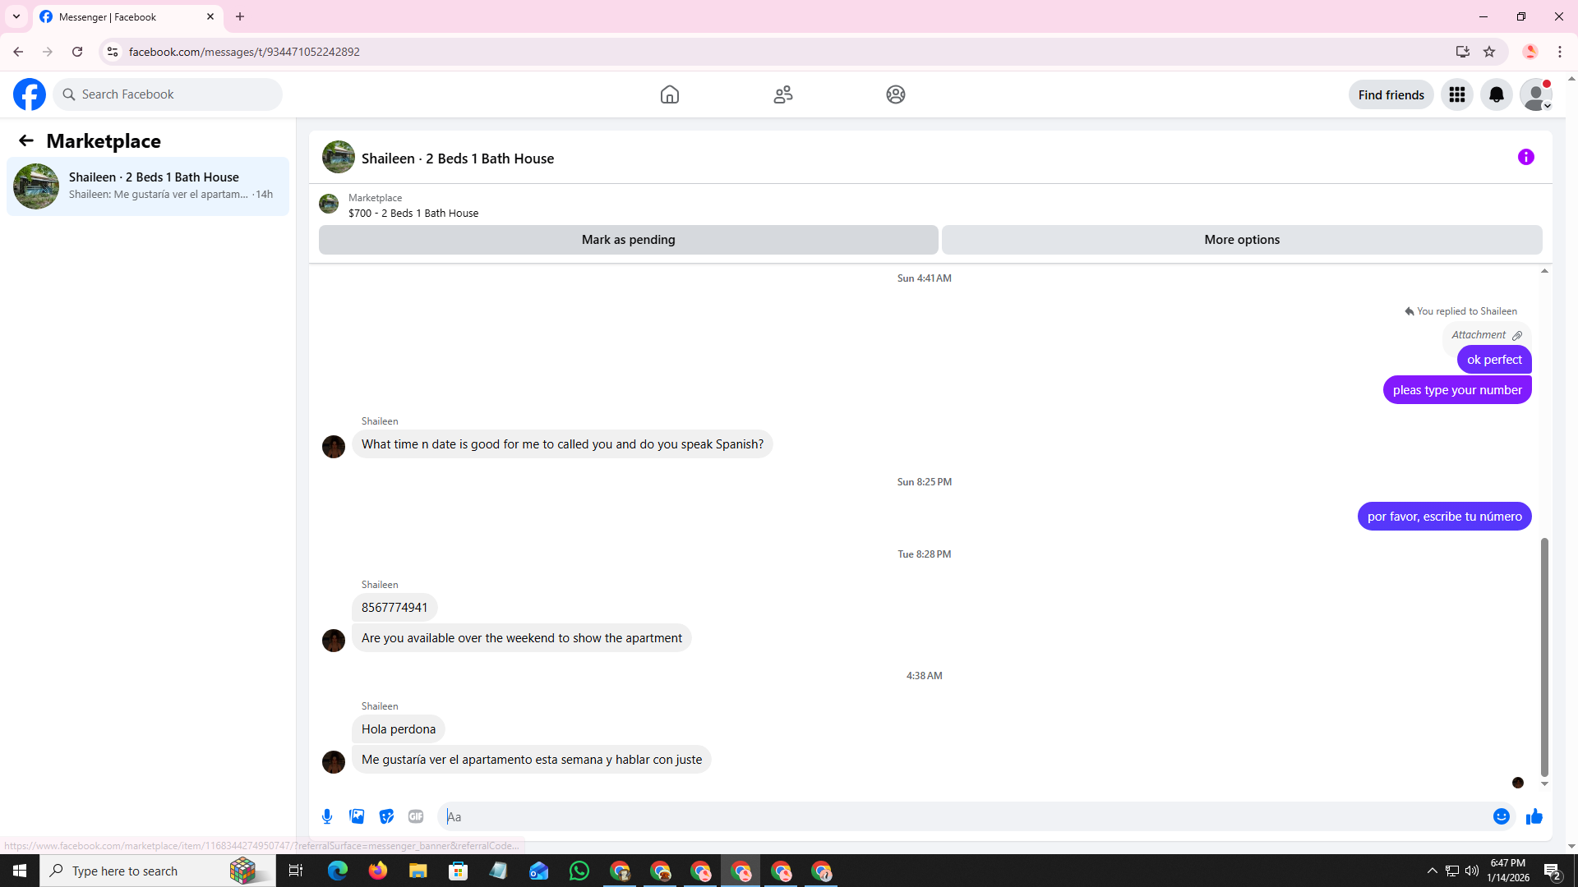Open the conversation information purple icon

[x=1525, y=157]
